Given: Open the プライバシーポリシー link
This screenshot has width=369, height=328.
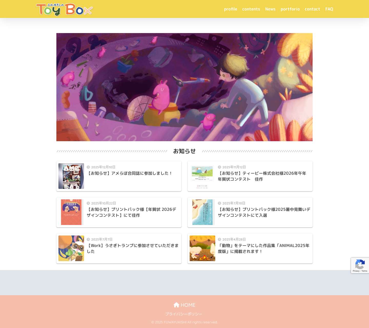Looking at the screenshot, I should coord(184,314).
